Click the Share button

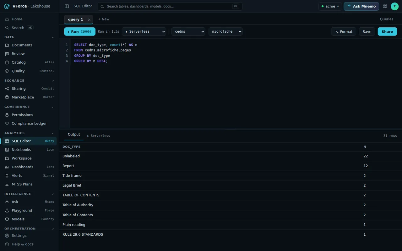[387, 31]
